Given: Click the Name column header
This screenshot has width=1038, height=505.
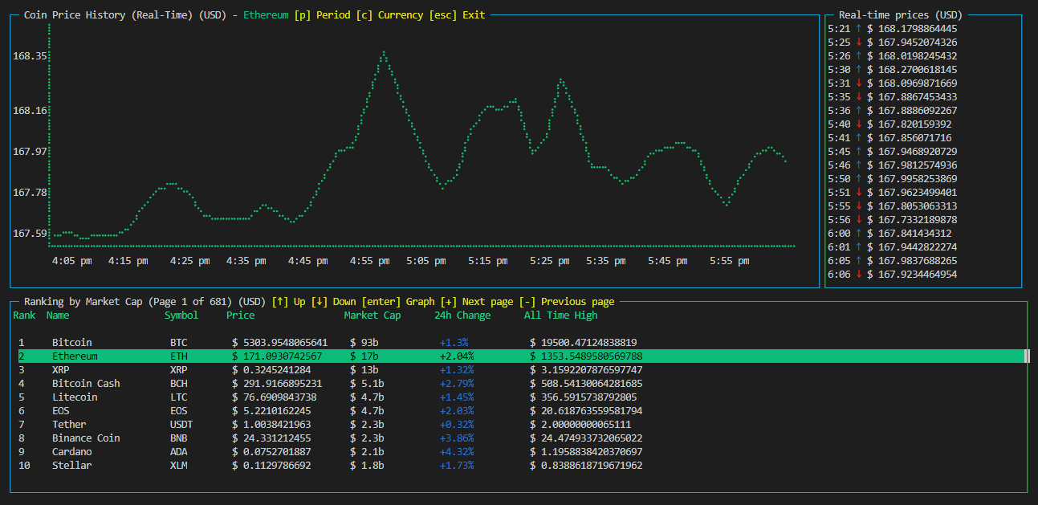Looking at the screenshot, I should click(x=58, y=316).
